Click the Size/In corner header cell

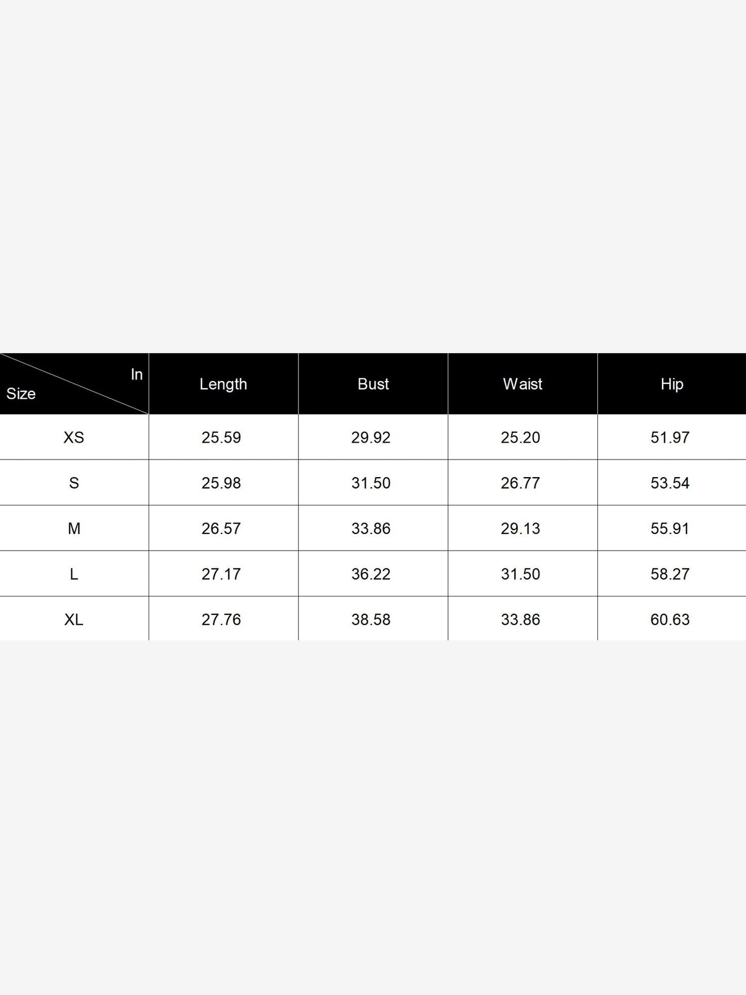coord(74,384)
